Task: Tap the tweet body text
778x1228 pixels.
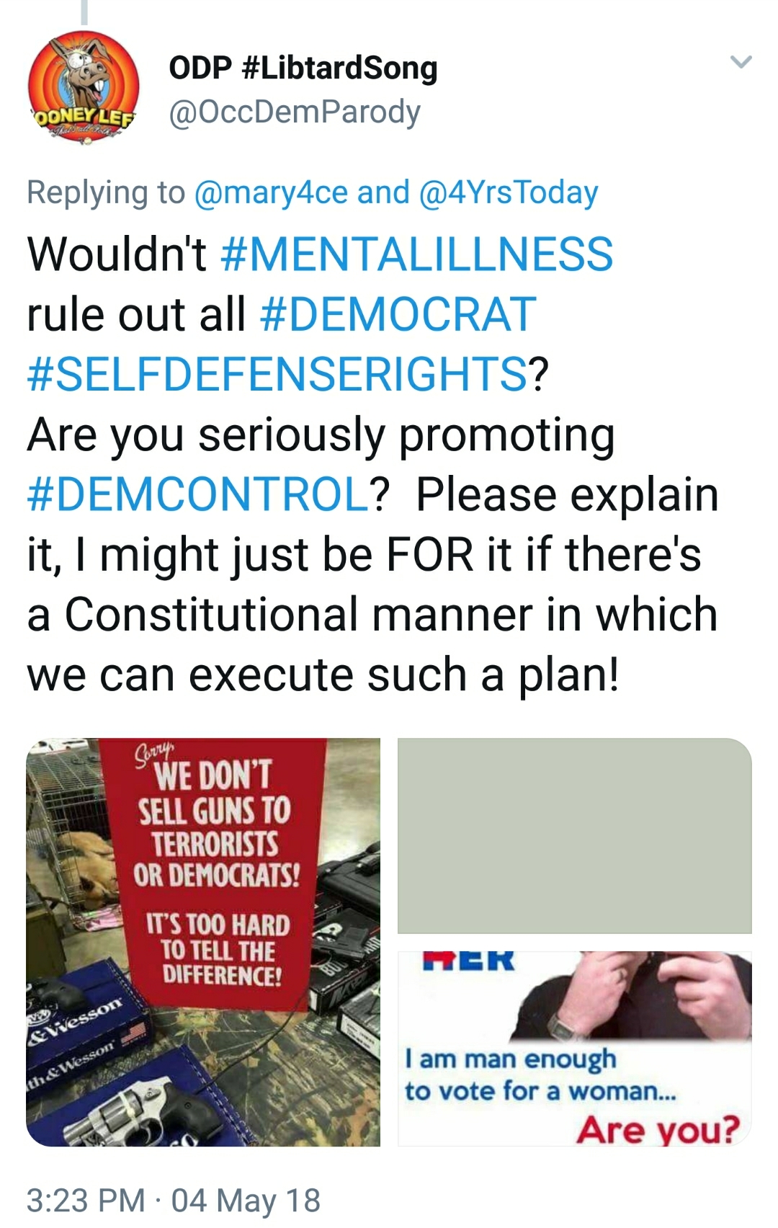Action: tap(373, 465)
